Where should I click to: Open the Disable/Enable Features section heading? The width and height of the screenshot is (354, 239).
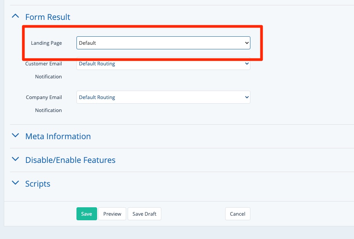pyautogui.click(x=70, y=160)
